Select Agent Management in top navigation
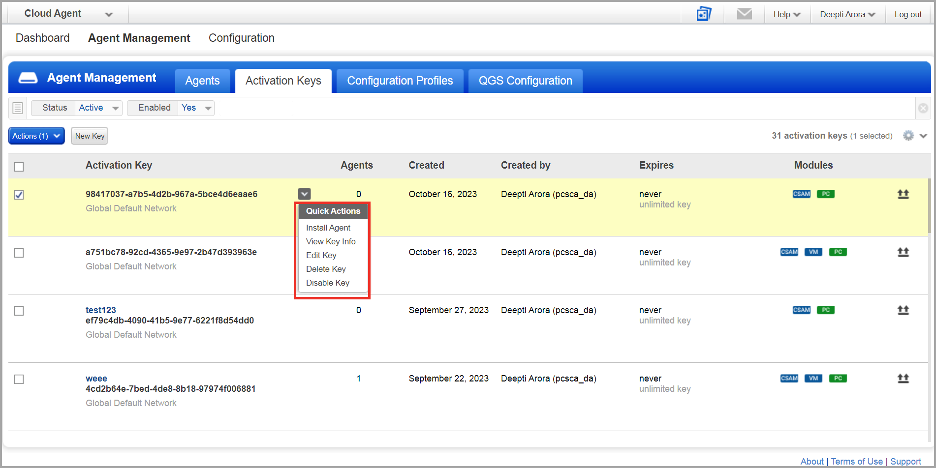Screen dimensions: 936x468 pyautogui.click(x=139, y=38)
